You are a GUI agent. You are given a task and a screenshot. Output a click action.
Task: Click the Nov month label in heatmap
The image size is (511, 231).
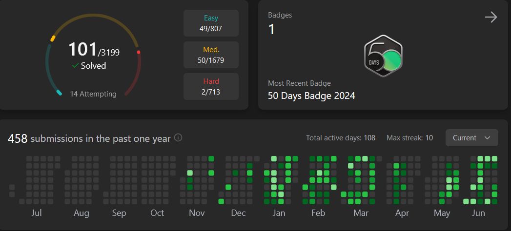point(197,213)
